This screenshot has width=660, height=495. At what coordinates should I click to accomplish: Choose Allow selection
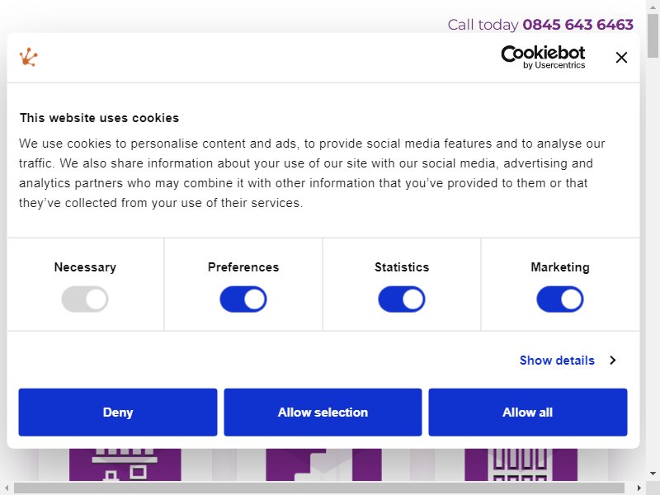[323, 412]
